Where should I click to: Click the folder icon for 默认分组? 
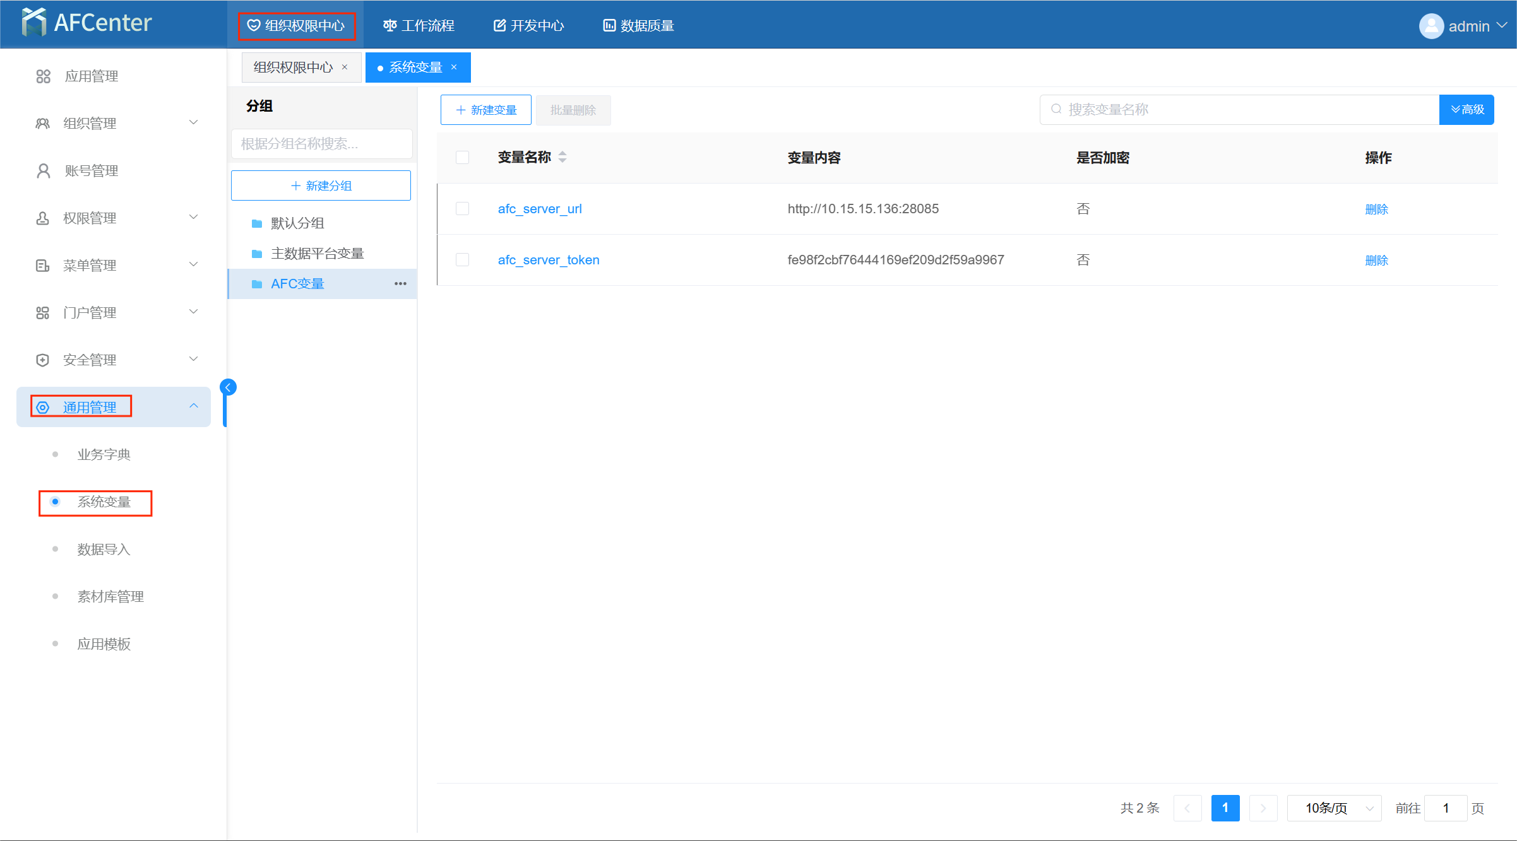[257, 223]
